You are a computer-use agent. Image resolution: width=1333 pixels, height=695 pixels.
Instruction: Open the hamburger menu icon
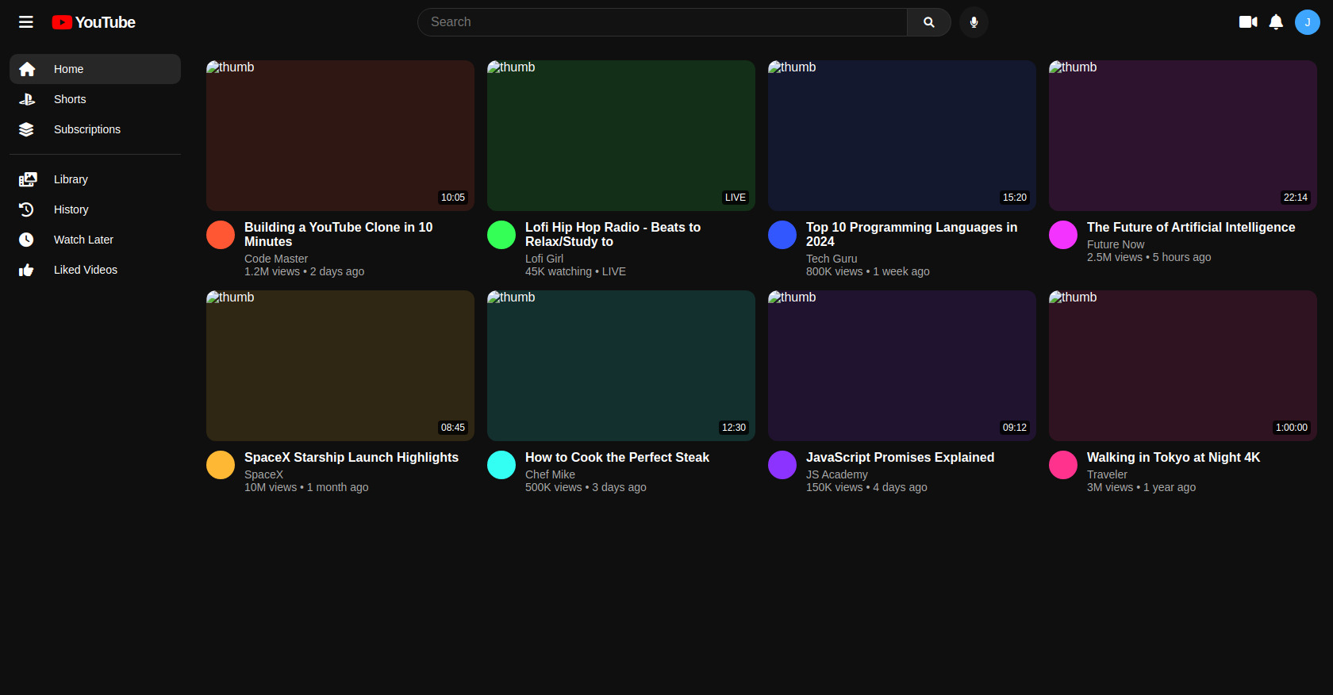coord(26,22)
